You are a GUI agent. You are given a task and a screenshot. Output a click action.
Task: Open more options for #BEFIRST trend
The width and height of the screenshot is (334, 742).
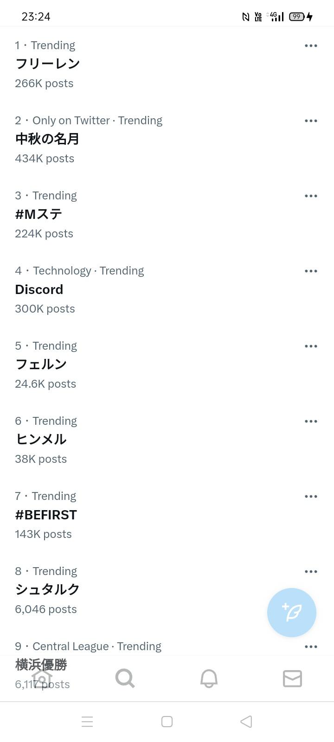click(311, 496)
